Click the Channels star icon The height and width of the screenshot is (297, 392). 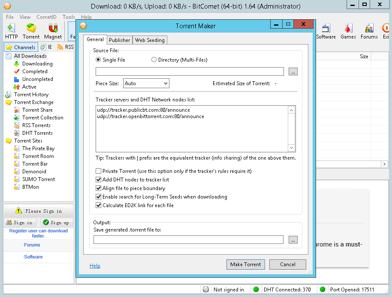(x=9, y=47)
